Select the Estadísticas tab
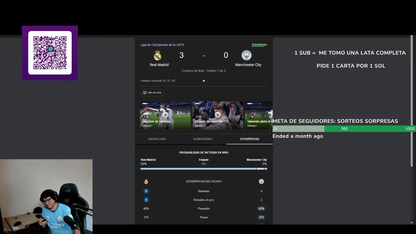Viewport: 416px width, 234px height. tap(250, 139)
